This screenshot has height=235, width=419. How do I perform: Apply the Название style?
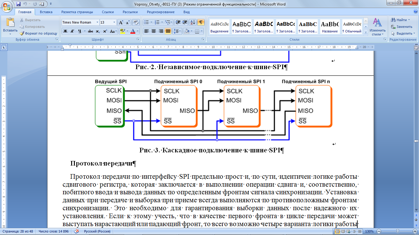click(330, 27)
